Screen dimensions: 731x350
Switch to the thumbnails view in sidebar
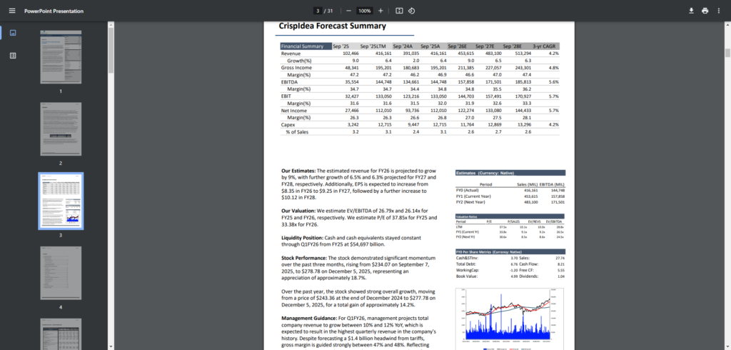coord(12,33)
